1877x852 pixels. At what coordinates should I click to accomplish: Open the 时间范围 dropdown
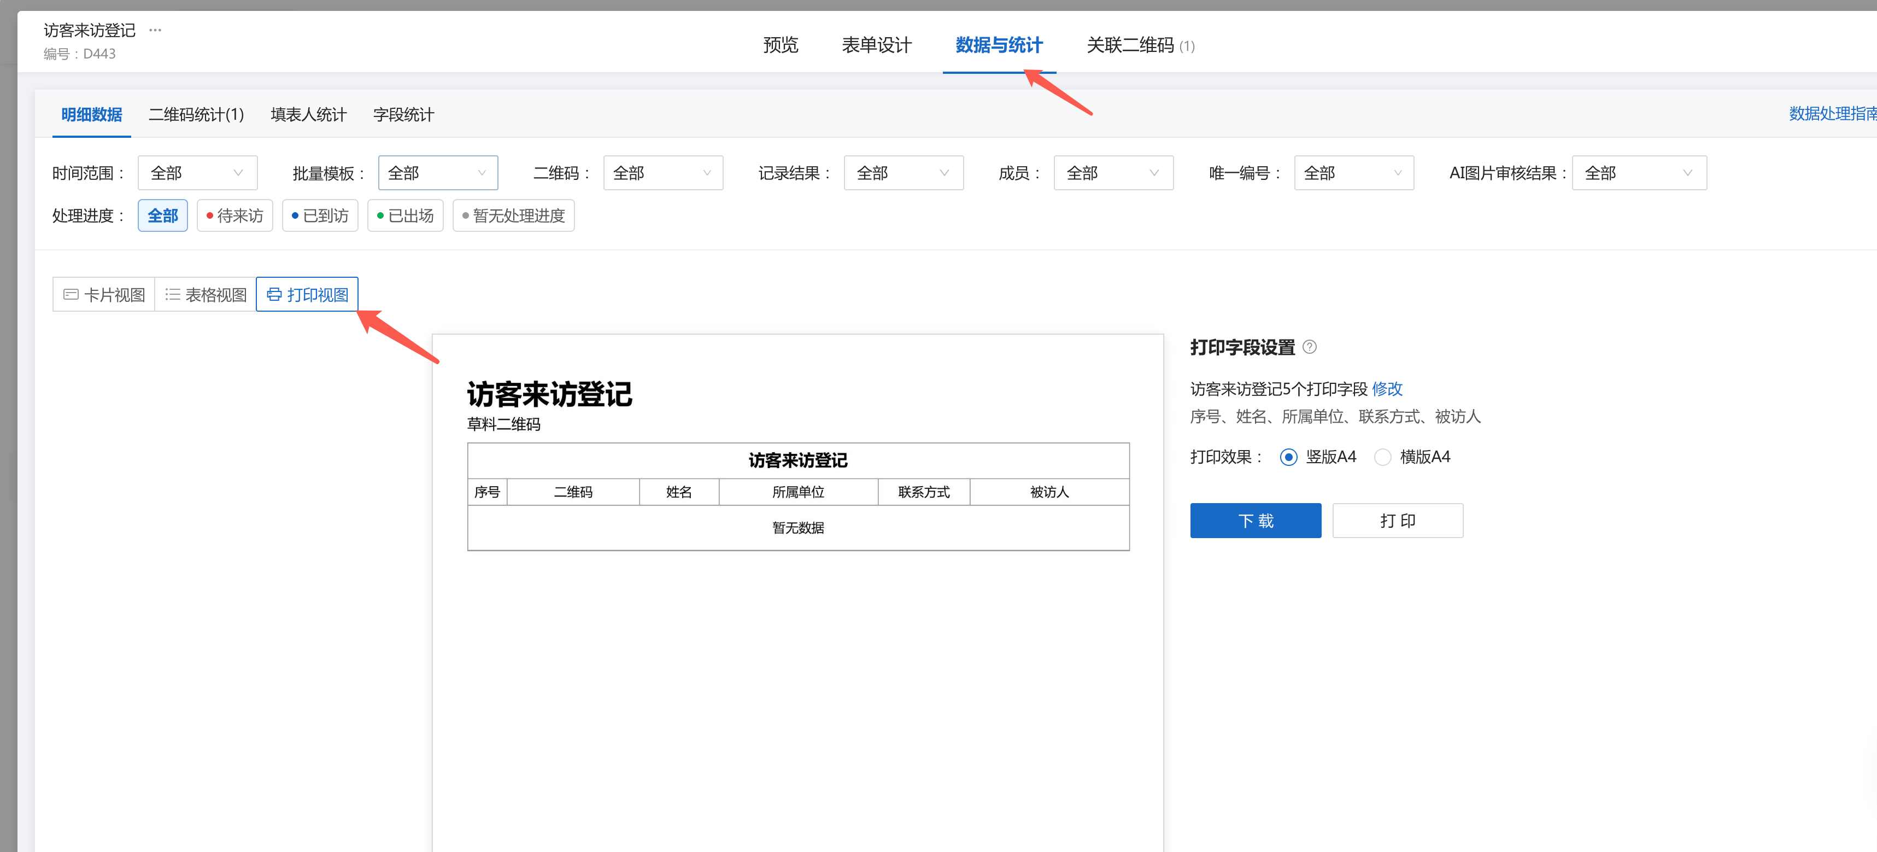[x=197, y=173]
